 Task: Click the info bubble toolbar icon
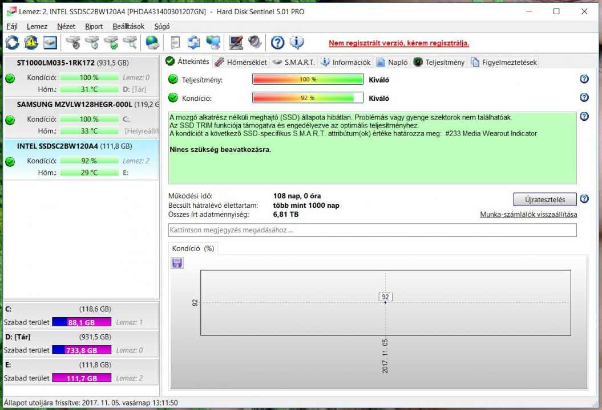click(297, 43)
